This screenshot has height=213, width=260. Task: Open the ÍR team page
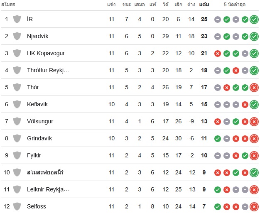[x=30, y=19]
